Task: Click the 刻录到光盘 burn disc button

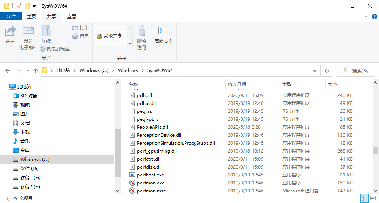Action: tap(55, 49)
